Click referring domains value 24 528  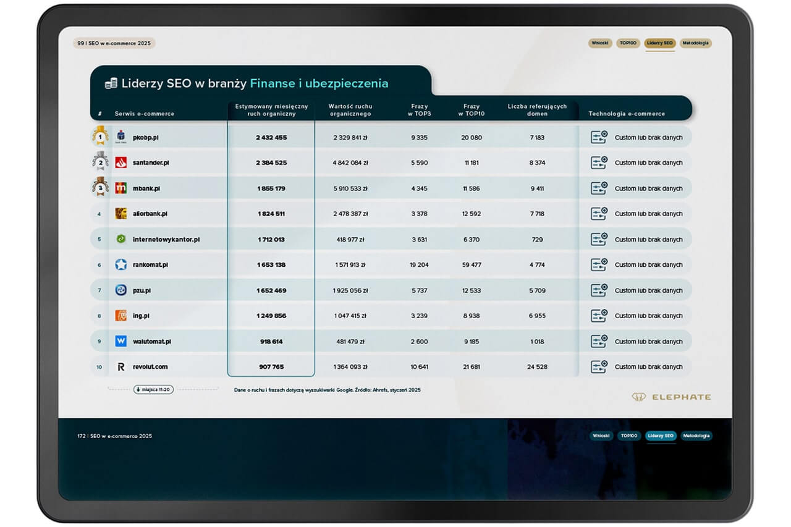tap(537, 367)
